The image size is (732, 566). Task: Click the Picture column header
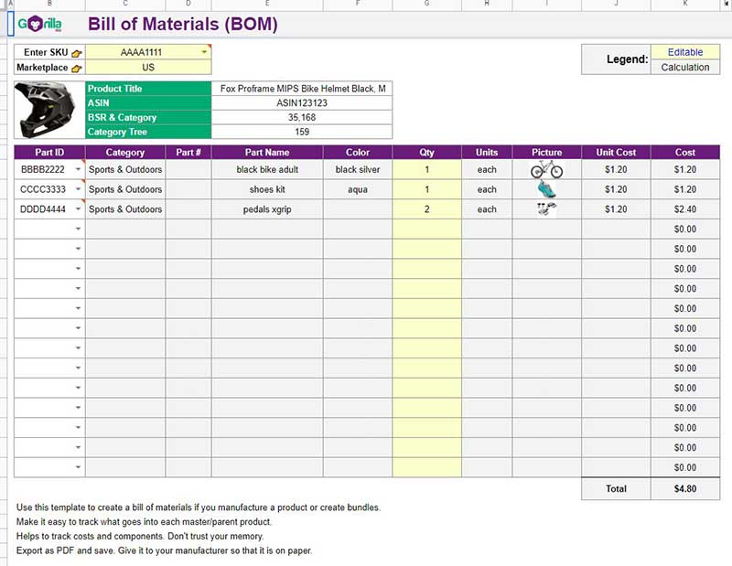(x=546, y=152)
